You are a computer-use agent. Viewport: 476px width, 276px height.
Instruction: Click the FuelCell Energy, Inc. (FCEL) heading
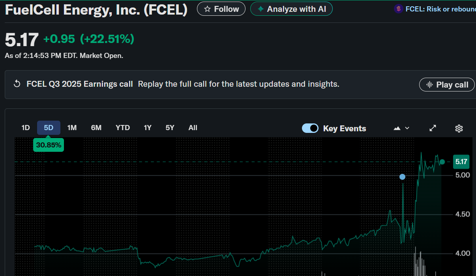pos(96,9)
